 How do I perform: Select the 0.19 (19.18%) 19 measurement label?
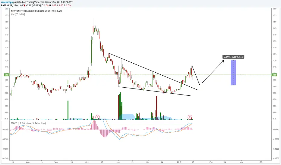233,57
